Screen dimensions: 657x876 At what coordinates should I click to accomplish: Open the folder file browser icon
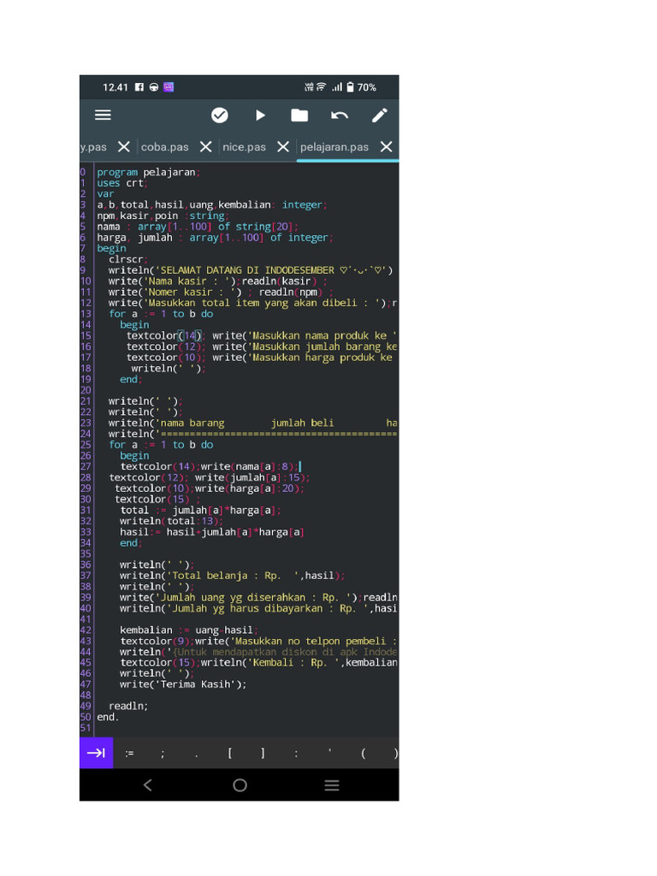pyautogui.click(x=299, y=115)
